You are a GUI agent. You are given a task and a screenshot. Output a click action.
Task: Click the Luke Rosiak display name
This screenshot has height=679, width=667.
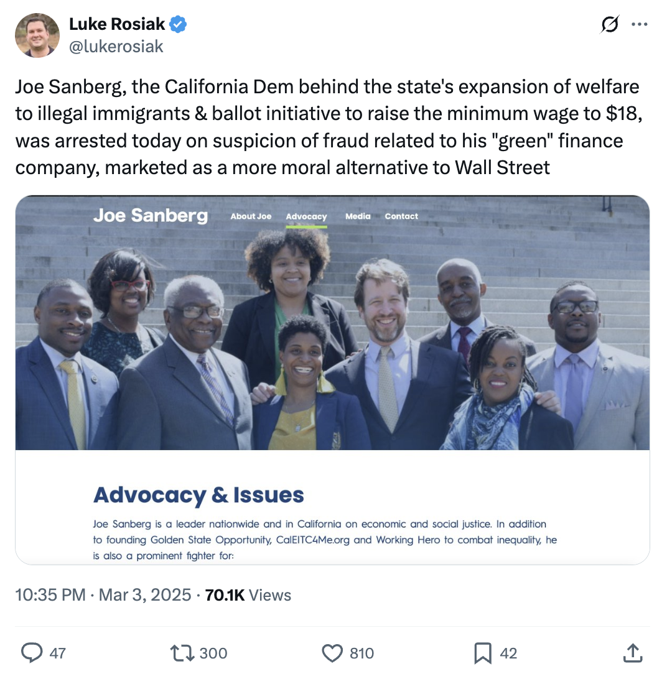[x=117, y=25]
